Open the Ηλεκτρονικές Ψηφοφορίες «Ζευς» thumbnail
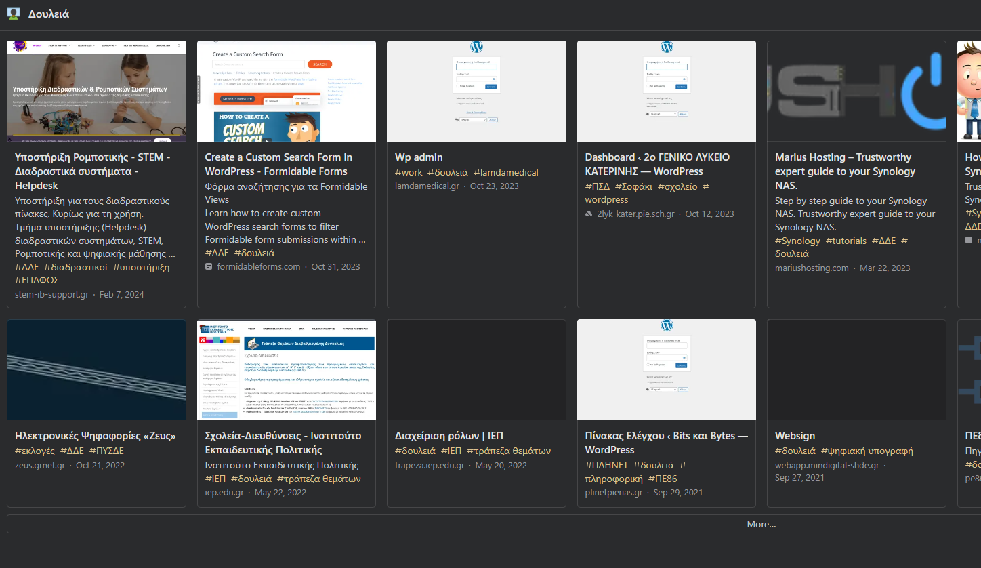Screen dimensions: 981x568 tap(96, 370)
